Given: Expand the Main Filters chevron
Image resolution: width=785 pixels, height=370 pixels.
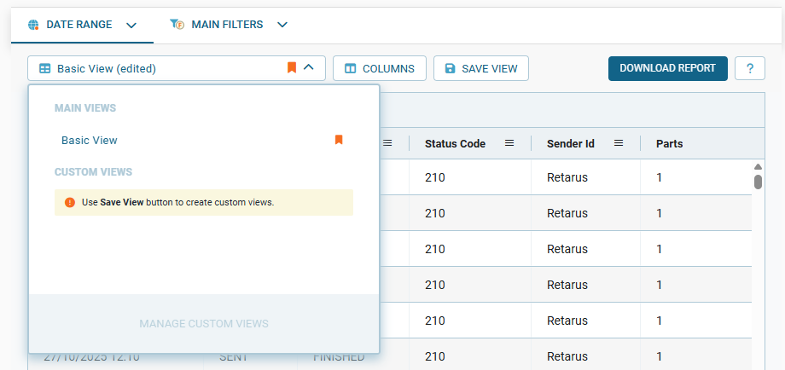Looking at the screenshot, I should pyautogui.click(x=282, y=25).
